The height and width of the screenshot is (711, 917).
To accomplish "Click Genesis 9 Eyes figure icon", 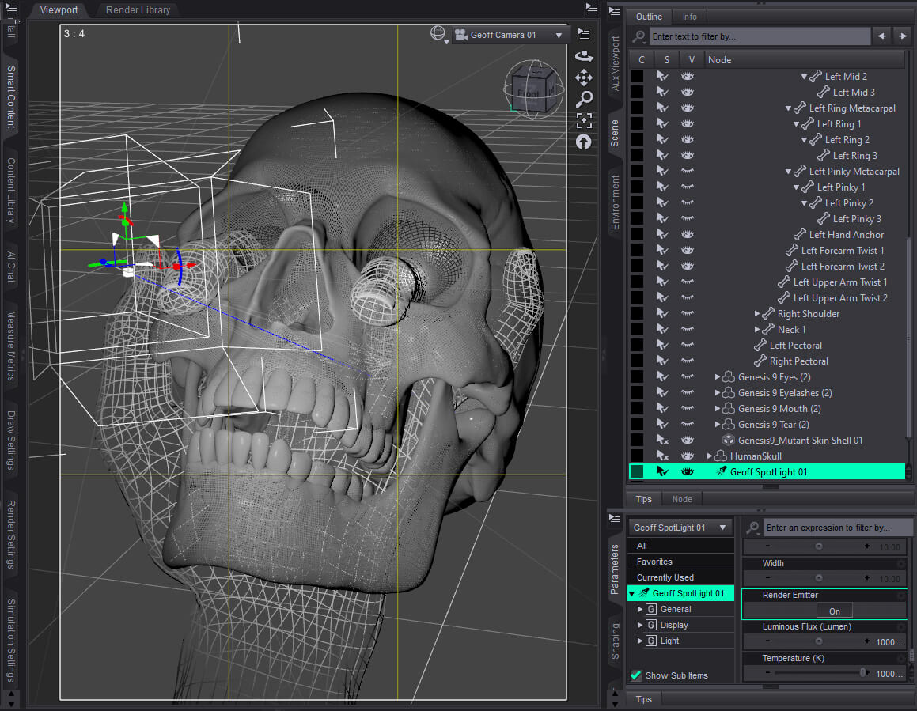I will pyautogui.click(x=729, y=376).
